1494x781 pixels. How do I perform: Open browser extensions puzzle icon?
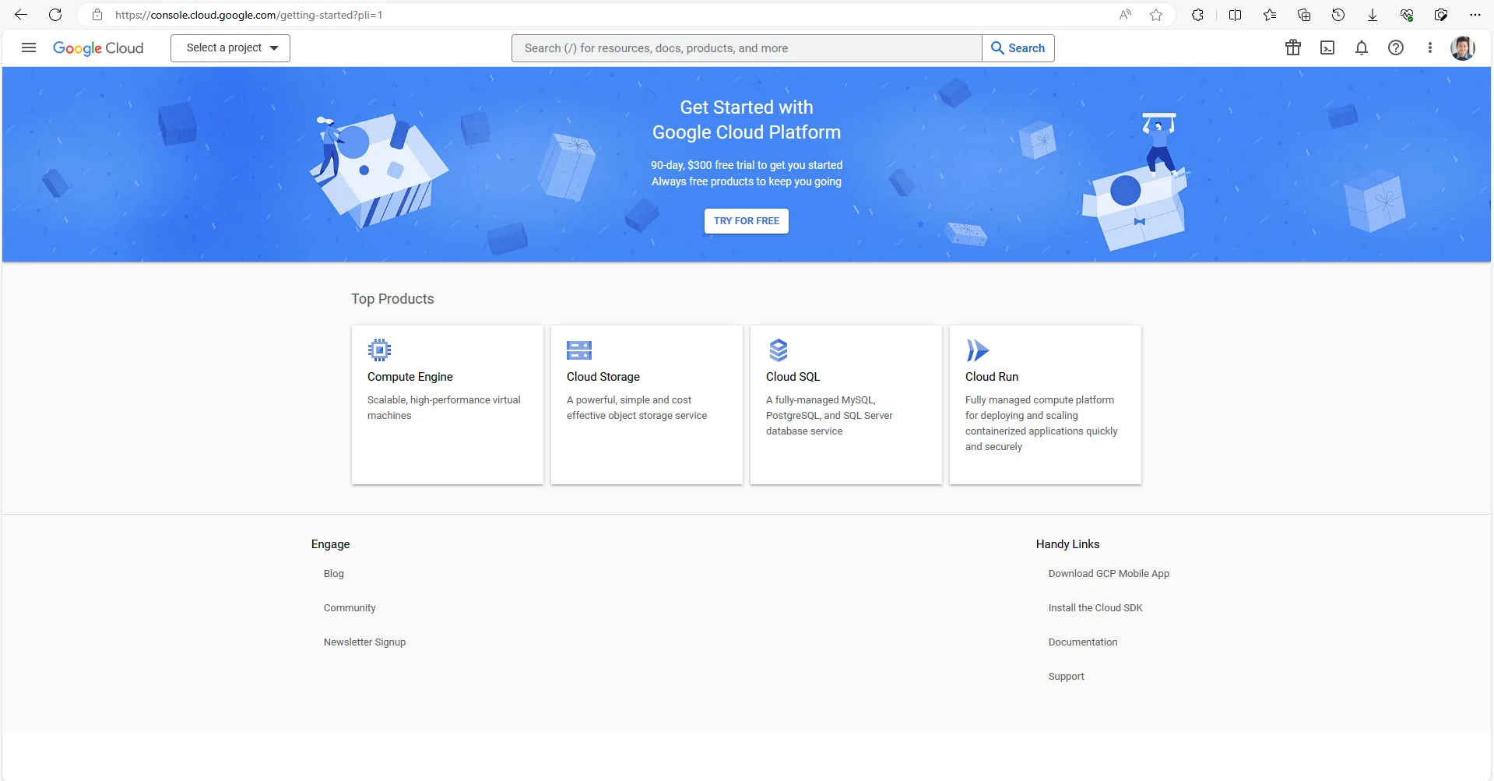pos(1198,15)
